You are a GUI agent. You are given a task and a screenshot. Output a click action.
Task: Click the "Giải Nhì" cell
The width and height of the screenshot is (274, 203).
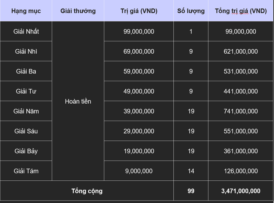(26, 51)
